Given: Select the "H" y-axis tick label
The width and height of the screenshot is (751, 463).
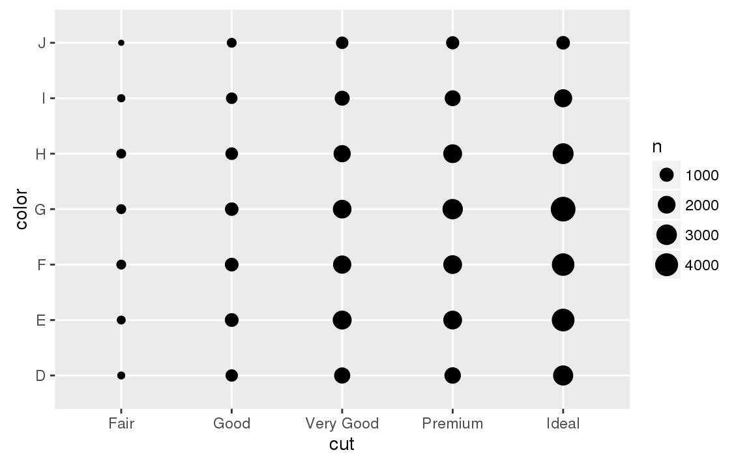Looking at the screenshot, I should [40, 154].
